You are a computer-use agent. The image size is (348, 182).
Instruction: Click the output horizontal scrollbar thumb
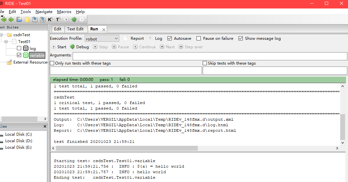click(x=127, y=148)
